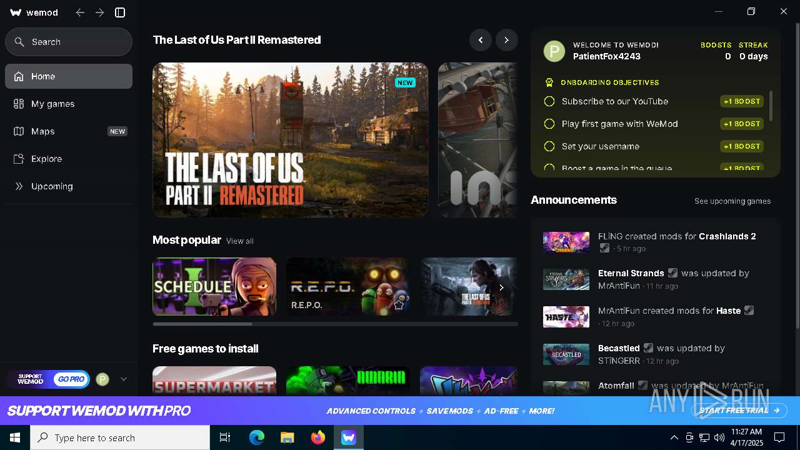The width and height of the screenshot is (800, 450).
Task: Open File Explorer from taskbar
Action: point(287,437)
